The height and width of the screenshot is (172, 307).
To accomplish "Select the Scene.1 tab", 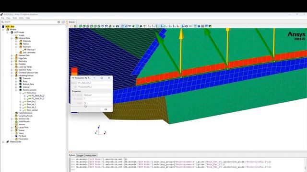I will [72, 22].
